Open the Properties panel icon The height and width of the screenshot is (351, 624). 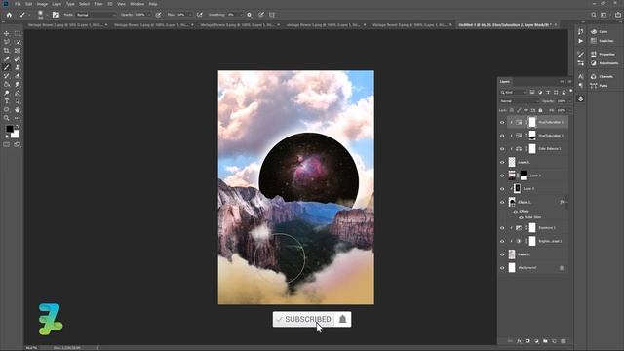(594, 54)
